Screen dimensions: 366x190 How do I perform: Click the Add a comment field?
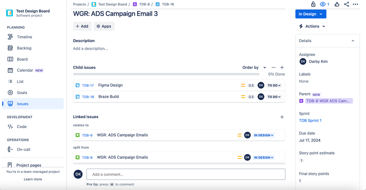(x=186, y=174)
